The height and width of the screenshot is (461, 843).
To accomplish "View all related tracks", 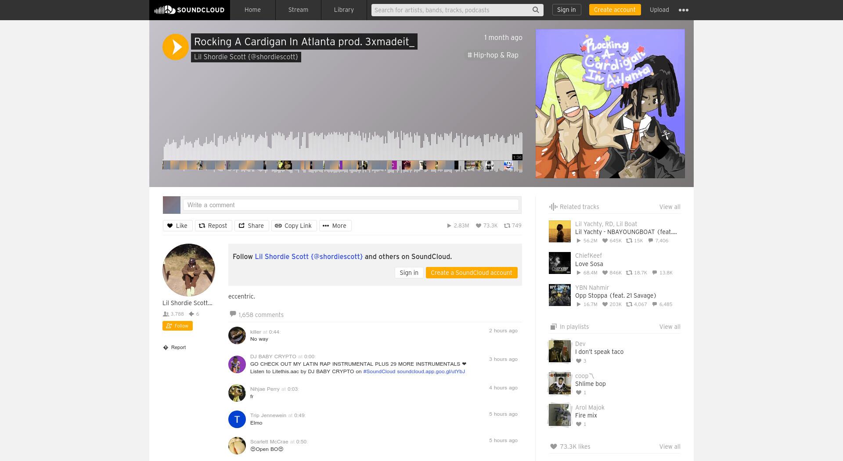I will pyautogui.click(x=670, y=207).
